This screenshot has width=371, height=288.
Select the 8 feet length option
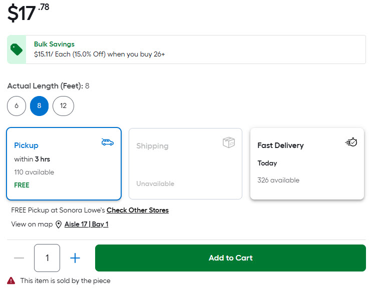click(x=39, y=106)
